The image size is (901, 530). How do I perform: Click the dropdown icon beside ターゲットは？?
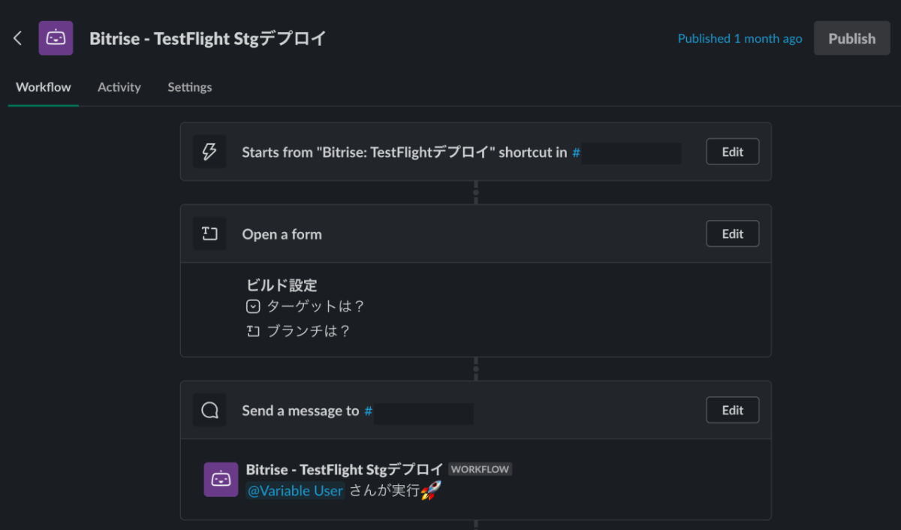pyautogui.click(x=253, y=306)
